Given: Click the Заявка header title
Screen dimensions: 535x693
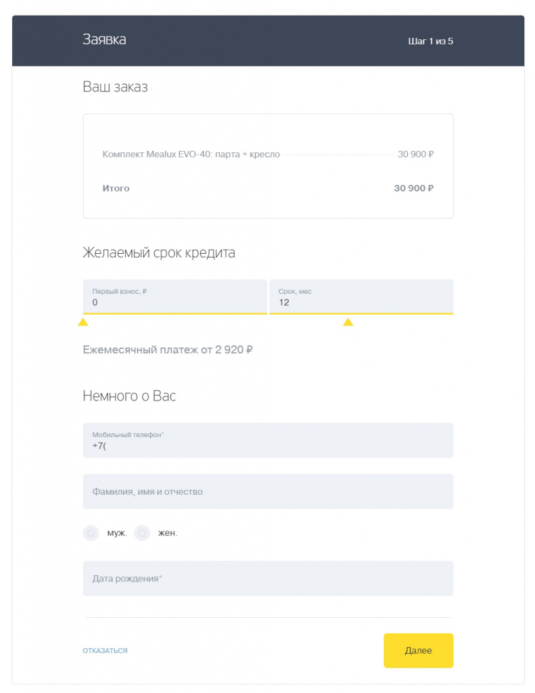Looking at the screenshot, I should [x=104, y=39].
